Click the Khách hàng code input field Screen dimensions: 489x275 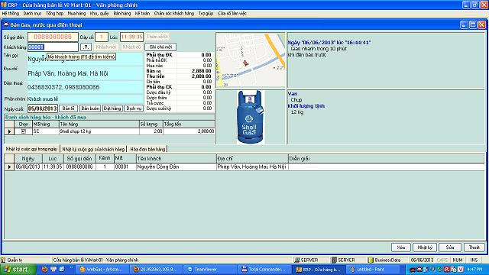tap(53, 47)
